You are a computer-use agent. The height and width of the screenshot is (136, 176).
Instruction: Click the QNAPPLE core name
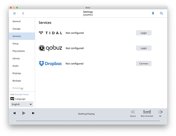click(88, 15)
